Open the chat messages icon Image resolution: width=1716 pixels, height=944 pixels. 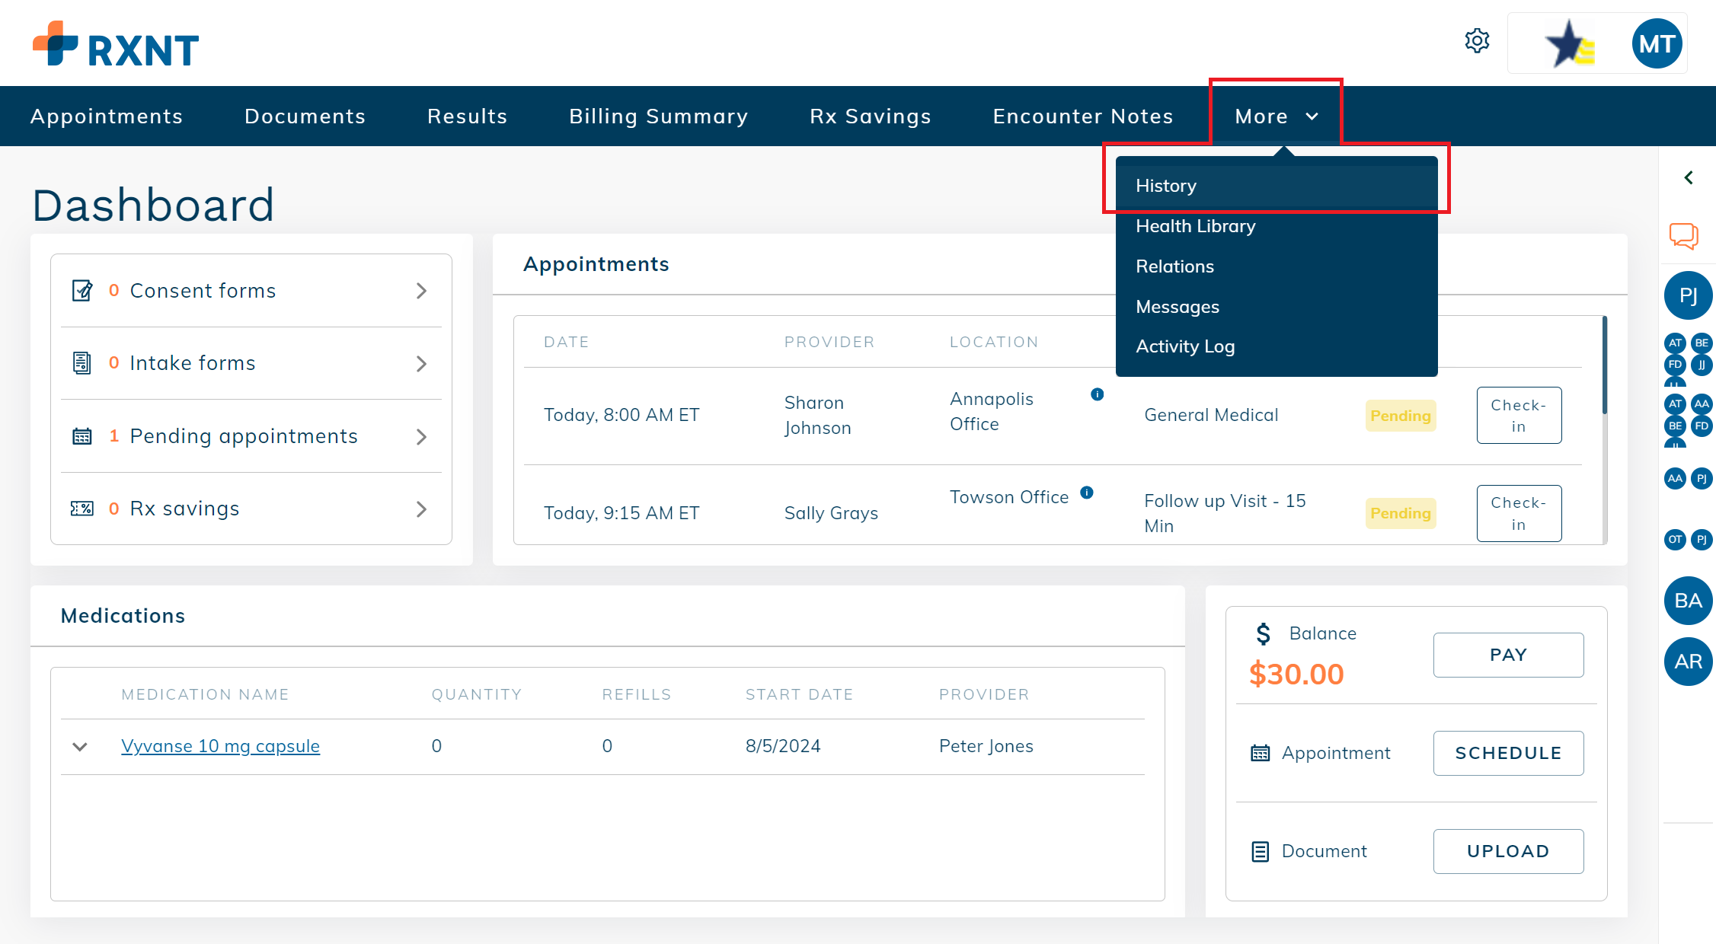pos(1684,236)
